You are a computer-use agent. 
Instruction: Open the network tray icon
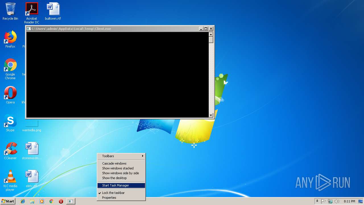pos(330,201)
